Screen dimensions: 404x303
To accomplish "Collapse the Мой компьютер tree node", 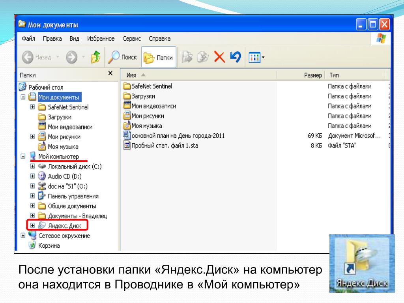I will tap(23, 157).
